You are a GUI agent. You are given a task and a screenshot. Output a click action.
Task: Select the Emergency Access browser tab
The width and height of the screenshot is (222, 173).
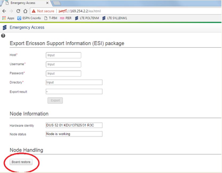(x=23, y=3)
